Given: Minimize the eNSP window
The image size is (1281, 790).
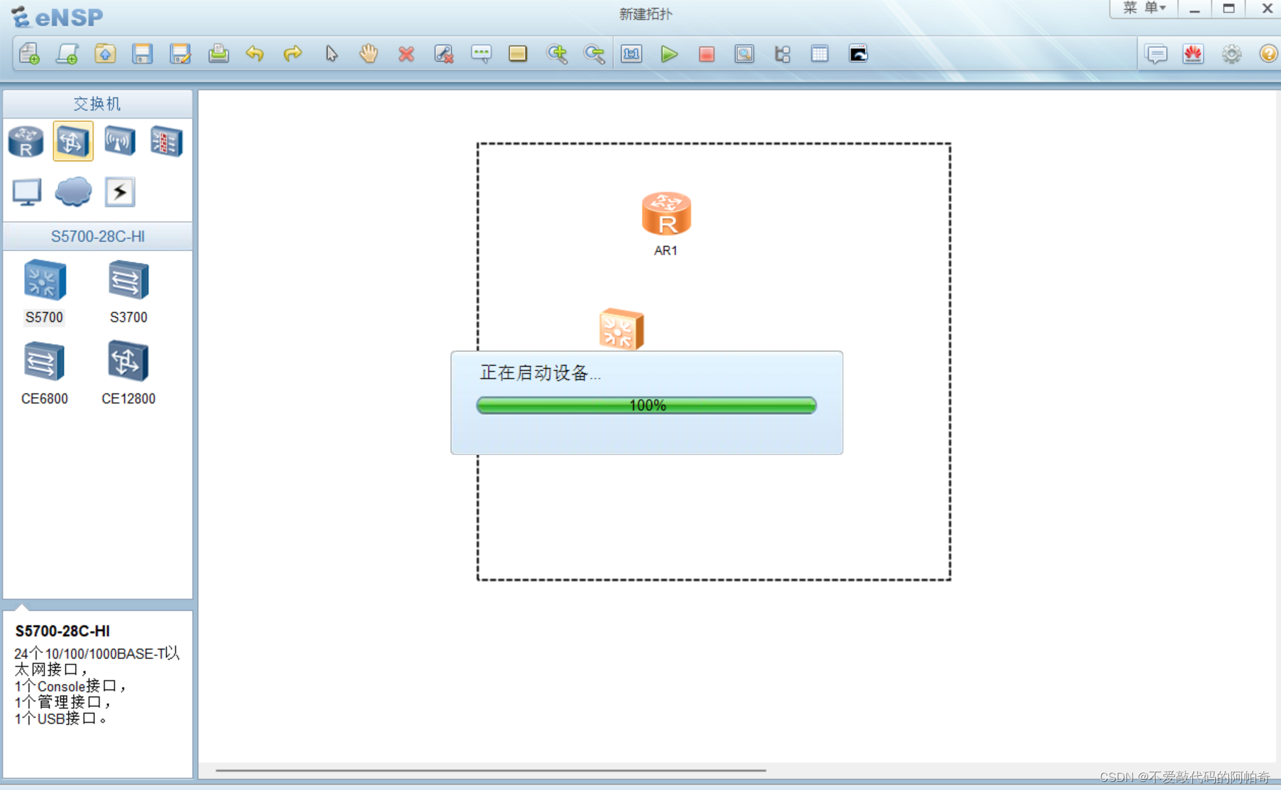Looking at the screenshot, I should (x=1194, y=9).
